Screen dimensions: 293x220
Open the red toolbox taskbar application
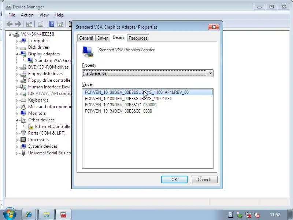[x=63, y=214]
